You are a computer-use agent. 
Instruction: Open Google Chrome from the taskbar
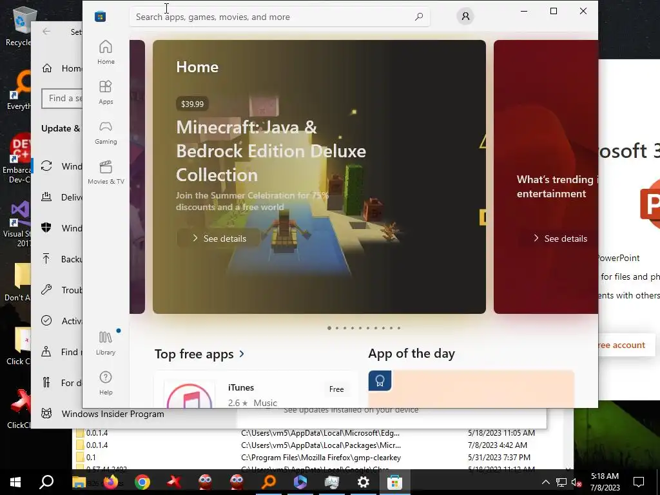(142, 482)
